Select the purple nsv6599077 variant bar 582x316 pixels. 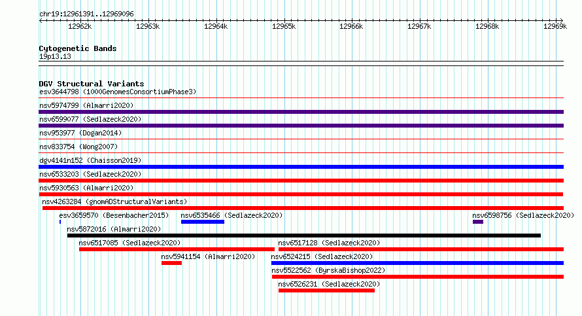pyautogui.click(x=301, y=126)
